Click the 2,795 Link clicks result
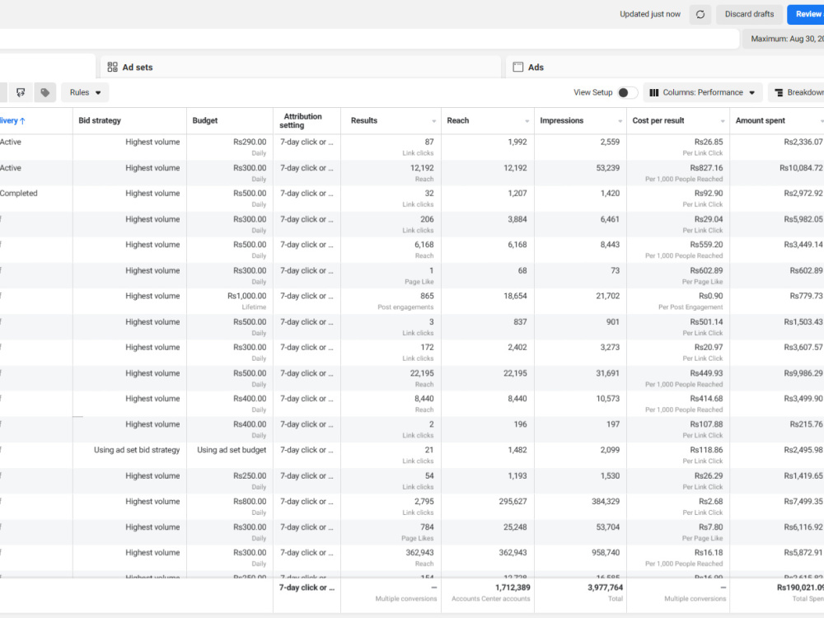The width and height of the screenshot is (824, 618). tap(424, 501)
